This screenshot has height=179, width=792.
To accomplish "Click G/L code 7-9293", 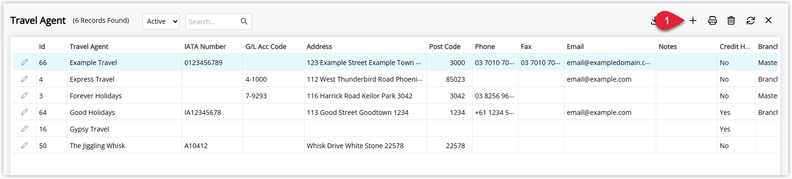I will click(256, 96).
